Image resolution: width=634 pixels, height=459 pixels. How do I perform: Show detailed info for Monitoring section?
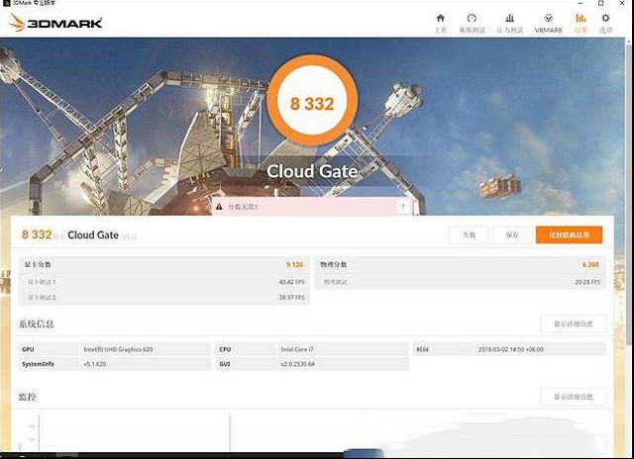tap(573, 397)
